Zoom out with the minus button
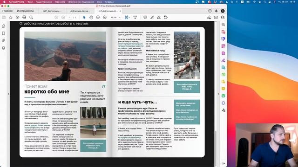 [98, 18]
